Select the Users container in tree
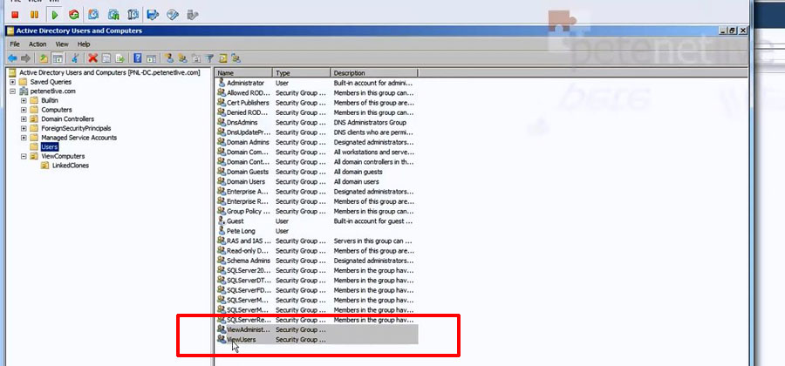Screen dimensions: 785x366 50,147
